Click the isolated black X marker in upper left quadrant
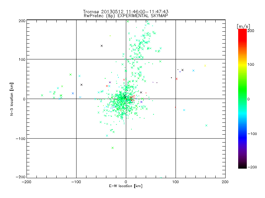Viewport: 265px width, 198px height. [x=102, y=46]
